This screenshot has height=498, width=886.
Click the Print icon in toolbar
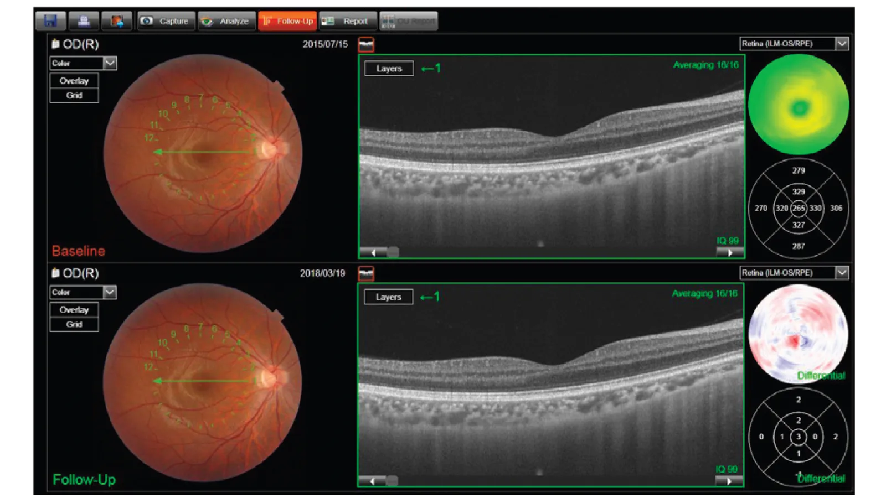tap(84, 21)
